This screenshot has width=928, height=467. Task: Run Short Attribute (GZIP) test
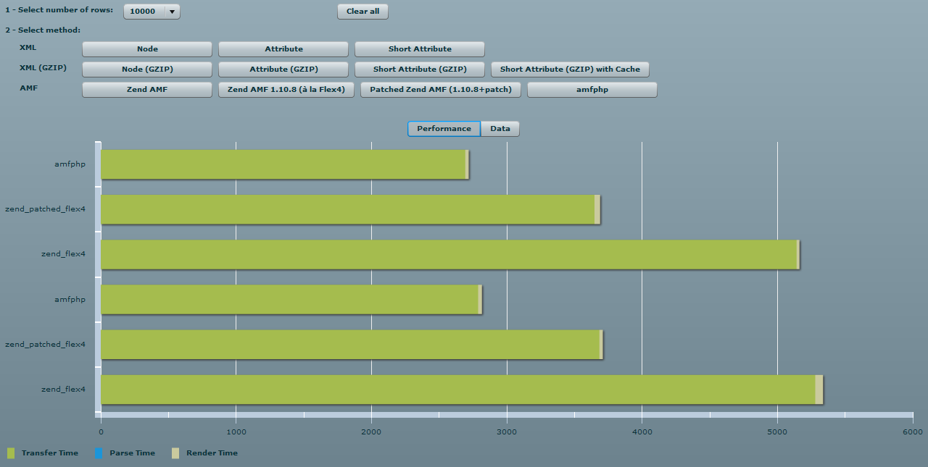click(x=420, y=70)
